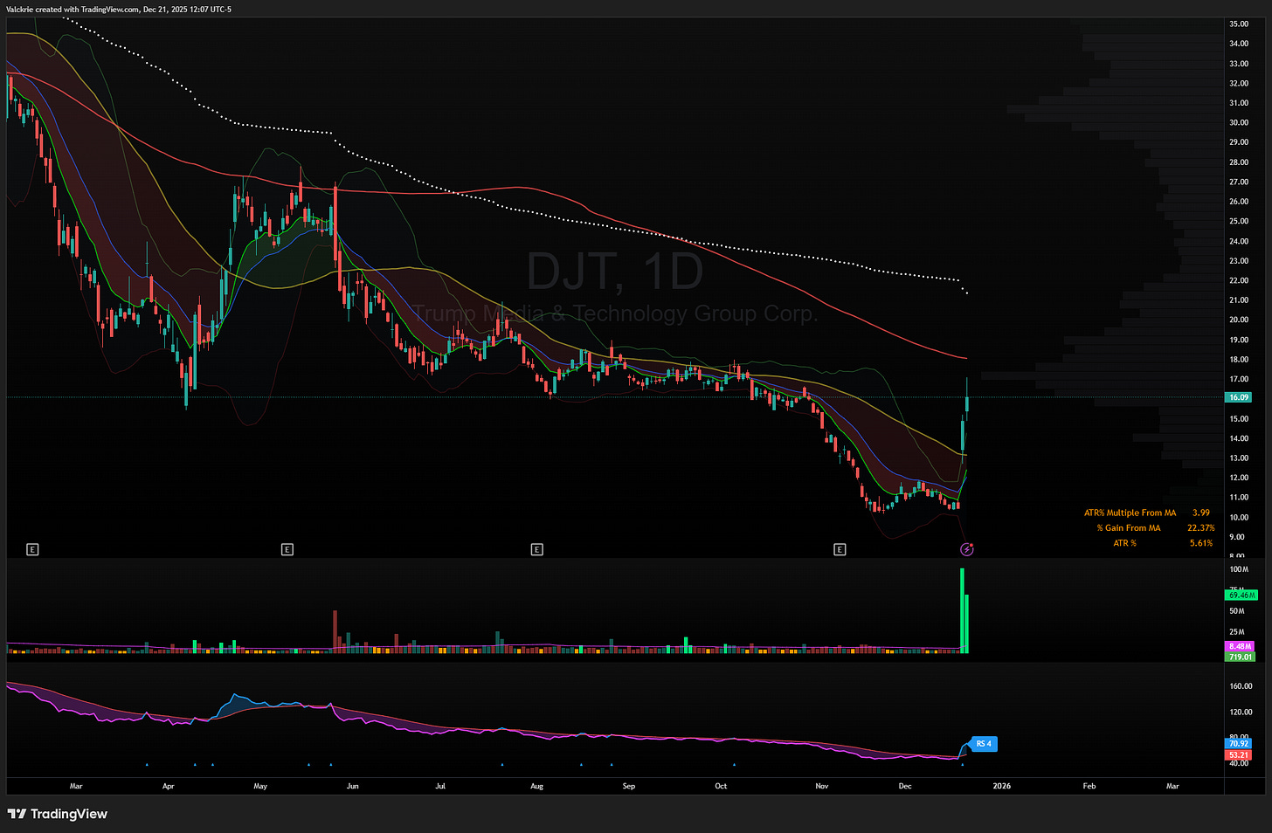Click the earnings E marker between May and Jun
Image resolution: width=1272 pixels, height=833 pixels.
(x=287, y=549)
